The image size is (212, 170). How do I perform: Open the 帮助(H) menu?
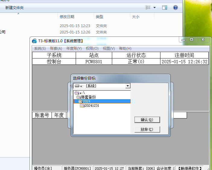coord(125,49)
